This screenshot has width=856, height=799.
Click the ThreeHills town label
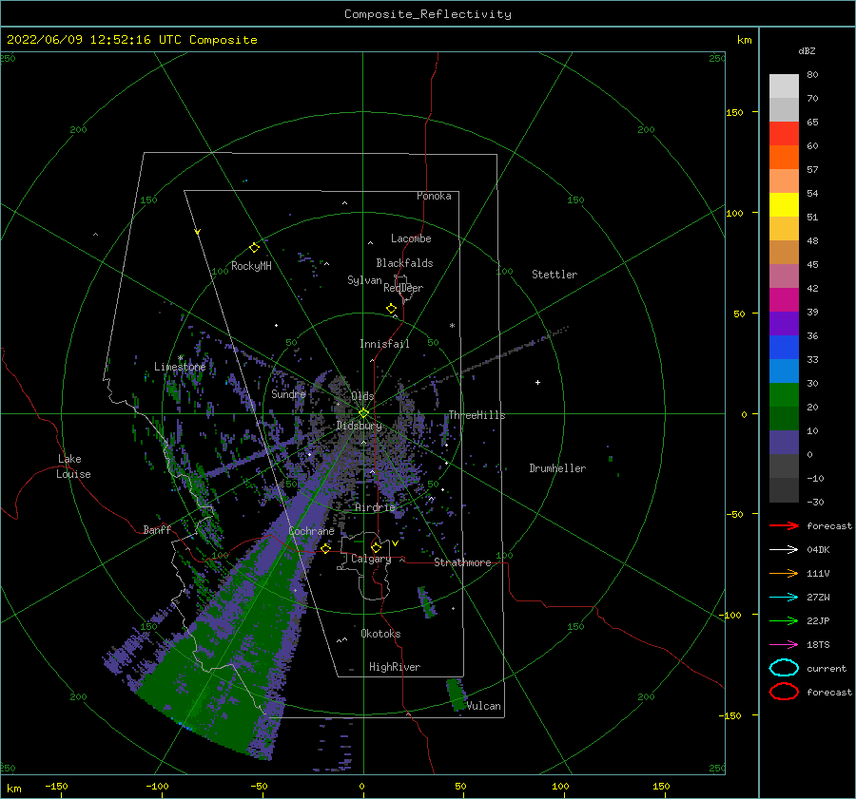477,415
